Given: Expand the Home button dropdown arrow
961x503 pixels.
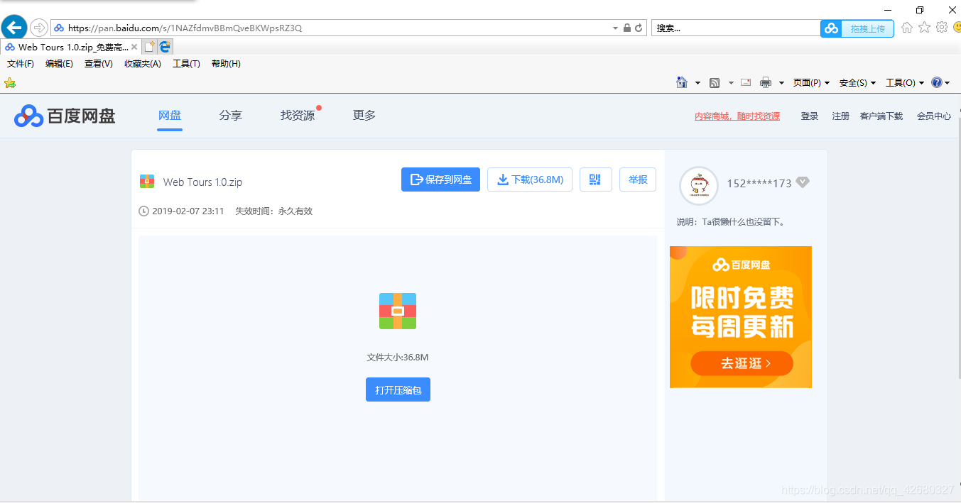Looking at the screenshot, I should 697,83.
